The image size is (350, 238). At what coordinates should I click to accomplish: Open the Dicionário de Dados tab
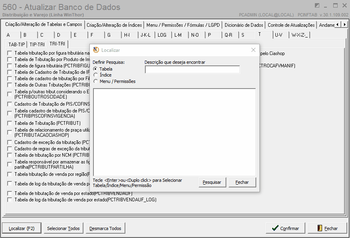coord(244,25)
